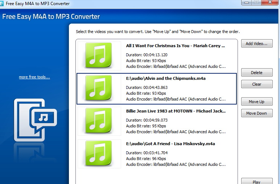Click the app icon in title bar
This screenshot has width=280, height=184.
(1, 3)
